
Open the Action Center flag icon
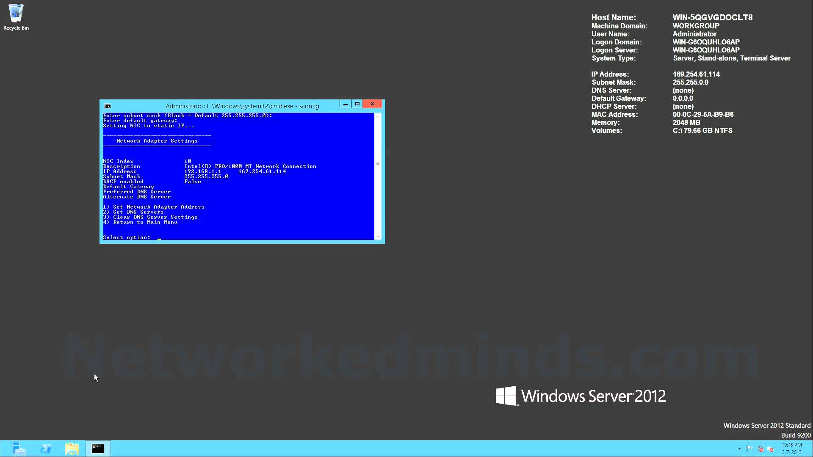coord(750,449)
